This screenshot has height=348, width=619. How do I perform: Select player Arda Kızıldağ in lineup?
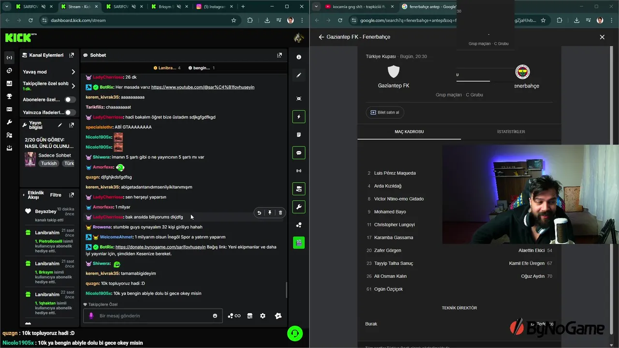[388, 186]
